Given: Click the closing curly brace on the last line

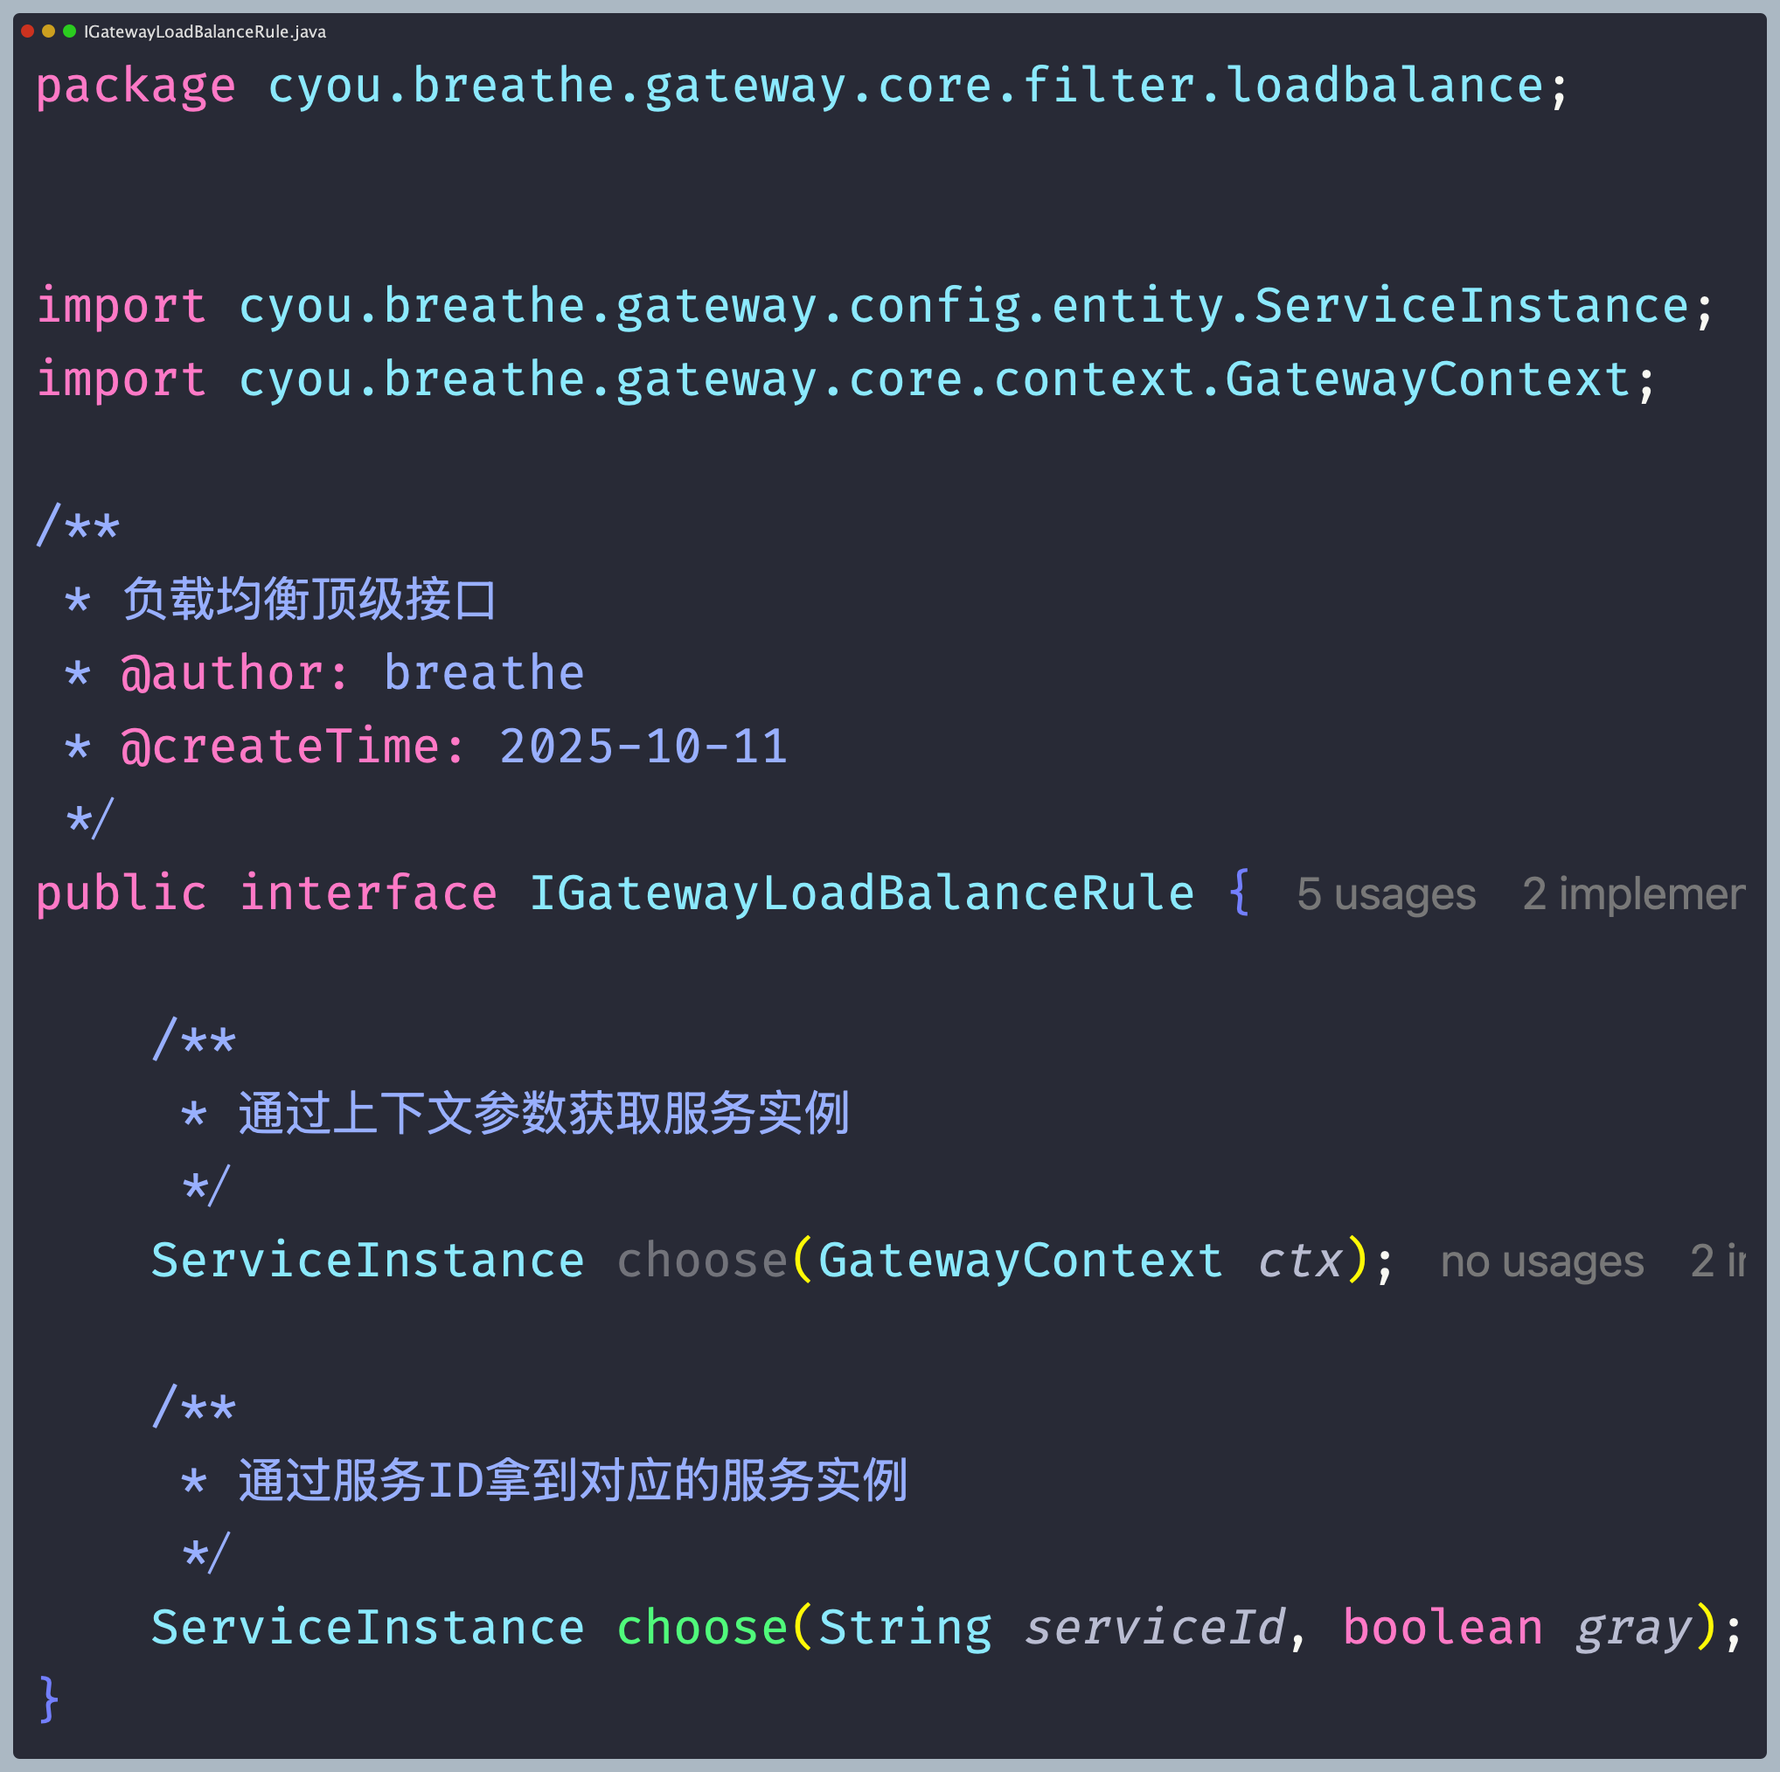Looking at the screenshot, I should (x=49, y=1698).
